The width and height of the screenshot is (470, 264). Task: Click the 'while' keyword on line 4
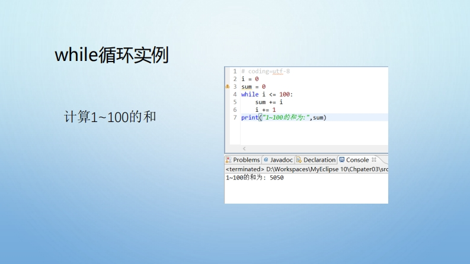tap(250, 94)
